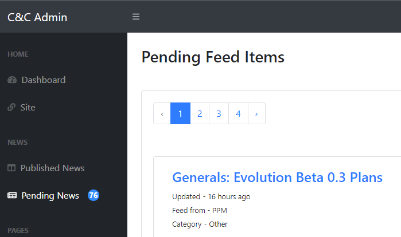Click the Published News columns icon

point(11,168)
